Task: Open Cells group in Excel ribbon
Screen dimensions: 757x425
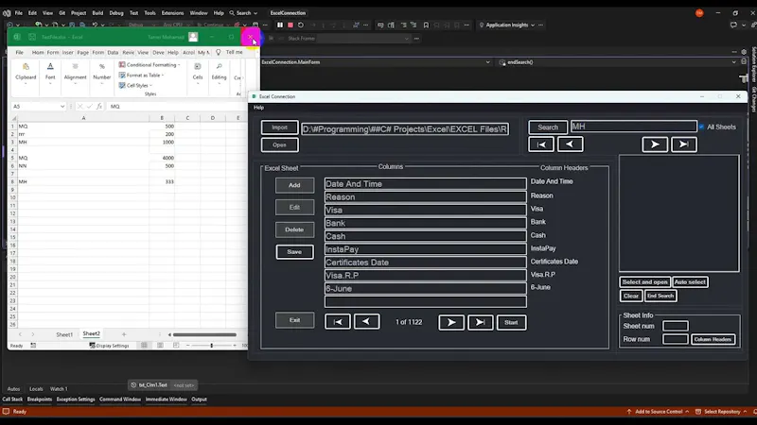Action: [x=198, y=74]
